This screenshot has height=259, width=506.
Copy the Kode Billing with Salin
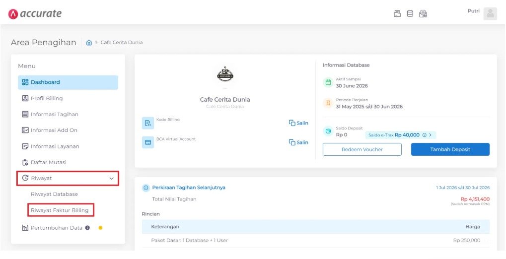(x=298, y=123)
